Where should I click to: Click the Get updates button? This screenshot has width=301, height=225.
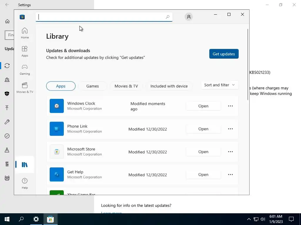tap(224, 54)
